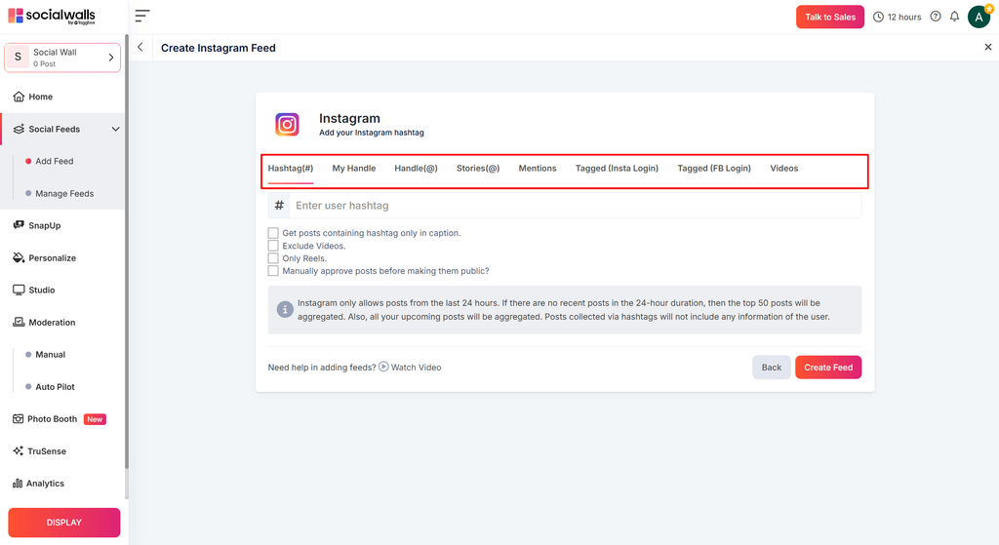Expand the Social Wall selector chevron
The width and height of the screenshot is (999, 545).
[111, 58]
